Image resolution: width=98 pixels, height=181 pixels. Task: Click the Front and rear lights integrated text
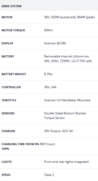point(66,162)
